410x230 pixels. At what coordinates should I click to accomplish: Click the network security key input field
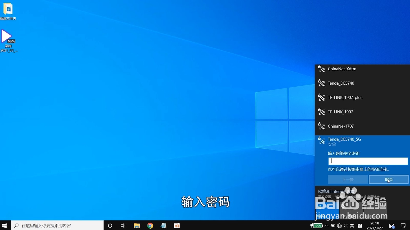pyautogui.click(x=368, y=161)
